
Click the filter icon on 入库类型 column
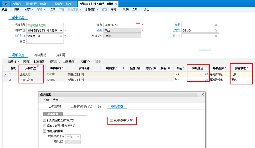(37, 67)
